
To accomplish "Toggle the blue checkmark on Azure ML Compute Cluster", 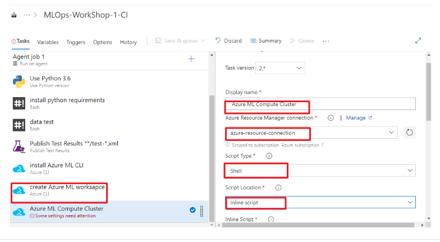I will [x=192, y=210].
